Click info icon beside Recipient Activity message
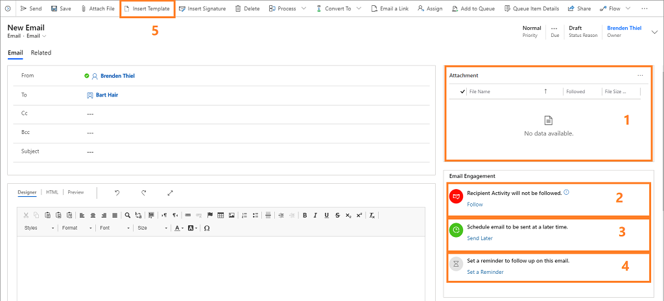Screen dimensions: 664x301 567,192
